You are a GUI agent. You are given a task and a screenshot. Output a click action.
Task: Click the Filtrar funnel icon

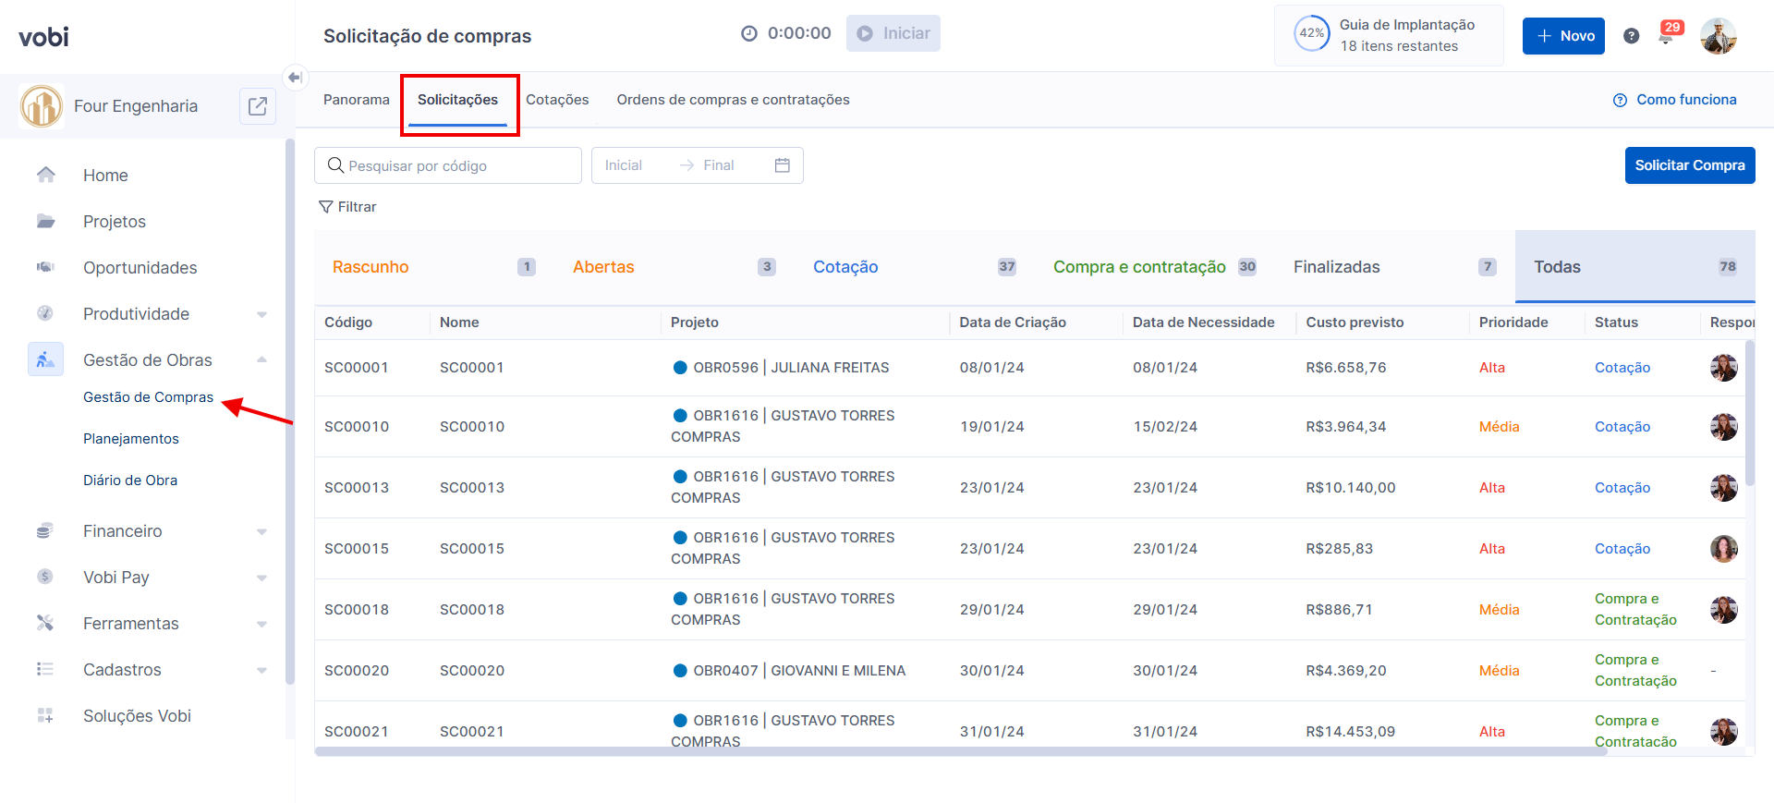coord(325,207)
